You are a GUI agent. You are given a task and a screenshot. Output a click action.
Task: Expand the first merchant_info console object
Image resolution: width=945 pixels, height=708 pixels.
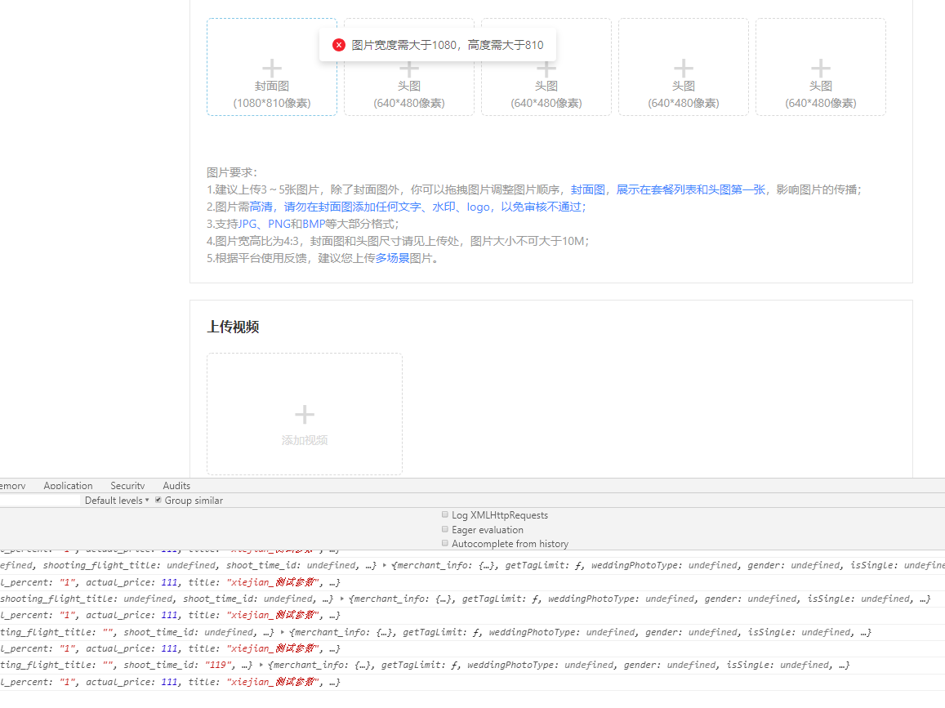click(x=385, y=565)
